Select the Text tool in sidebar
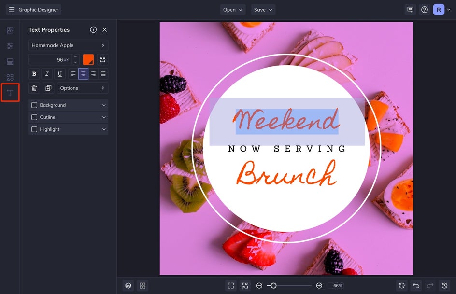 (10, 93)
